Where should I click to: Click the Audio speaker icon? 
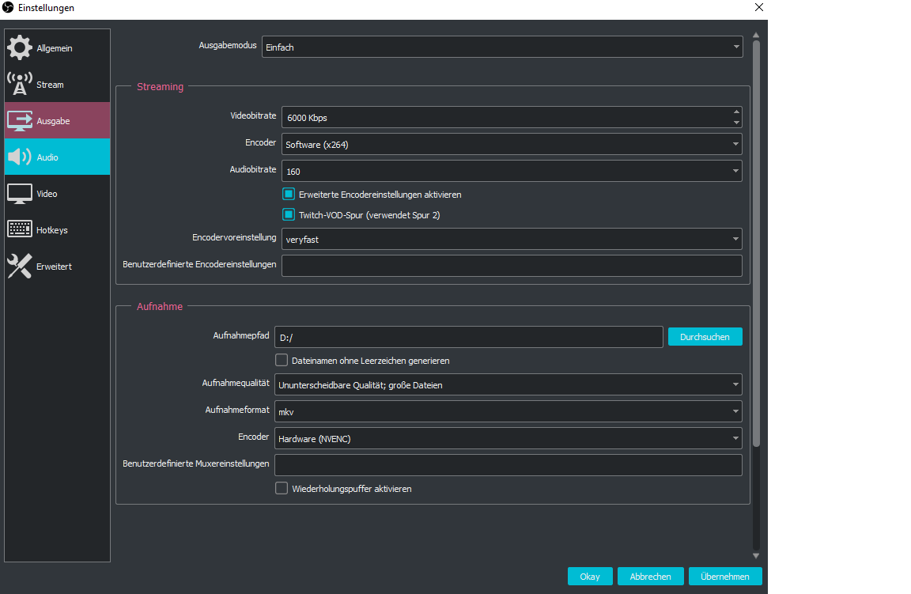point(20,157)
